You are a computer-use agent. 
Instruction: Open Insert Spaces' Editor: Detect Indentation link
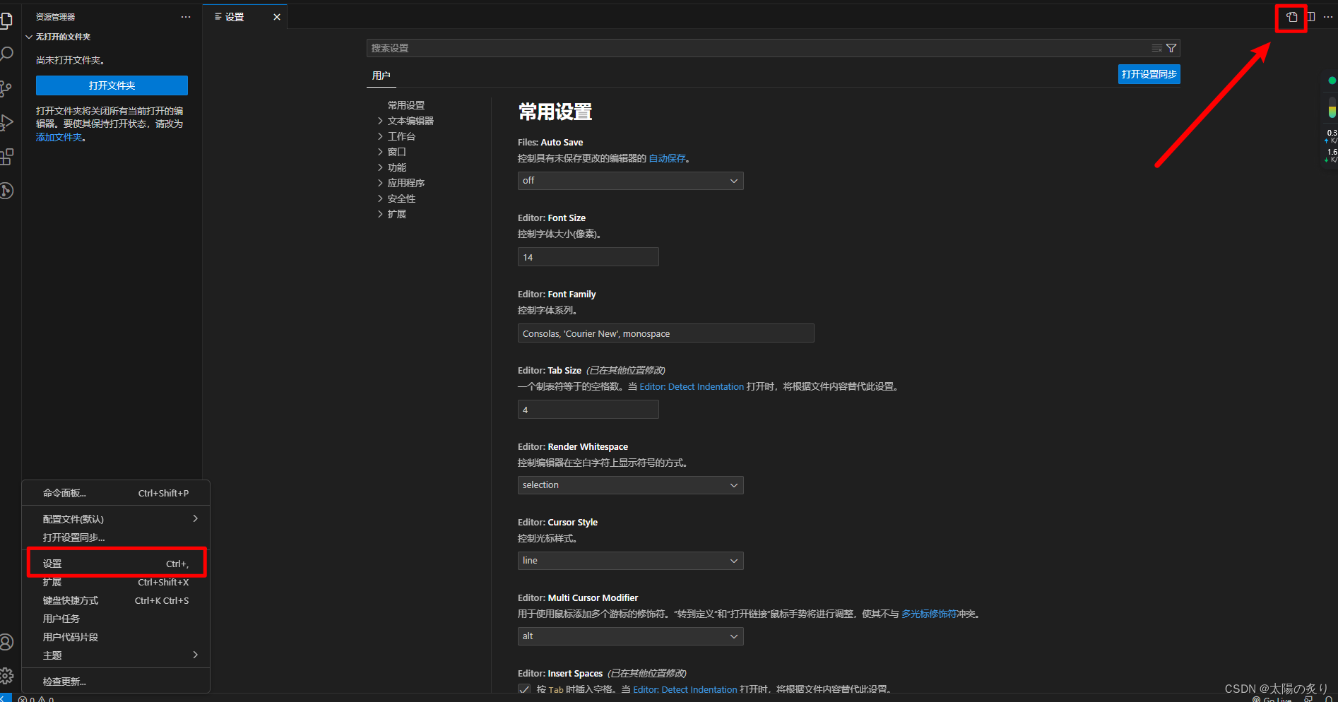[685, 689]
